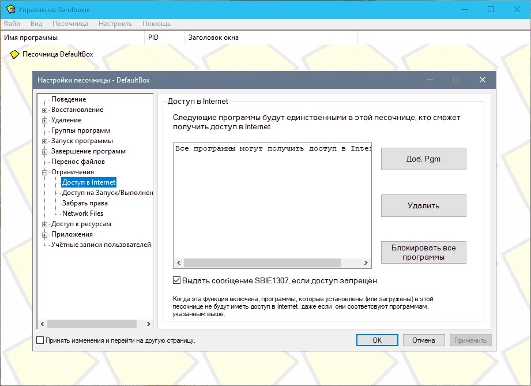
Task: Minimize the Настройки песочницы dialog
Action: pos(430,80)
